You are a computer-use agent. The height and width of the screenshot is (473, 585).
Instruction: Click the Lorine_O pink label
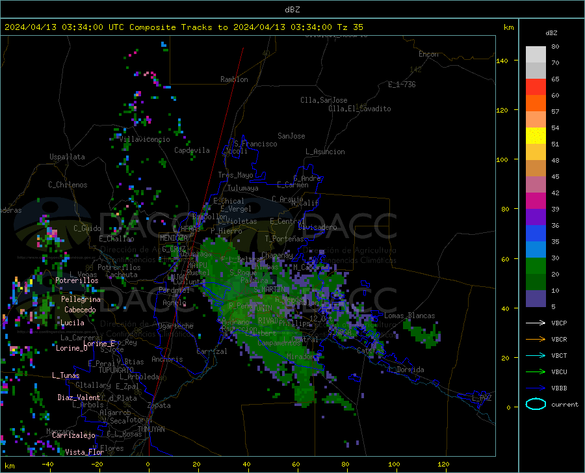click(x=71, y=348)
